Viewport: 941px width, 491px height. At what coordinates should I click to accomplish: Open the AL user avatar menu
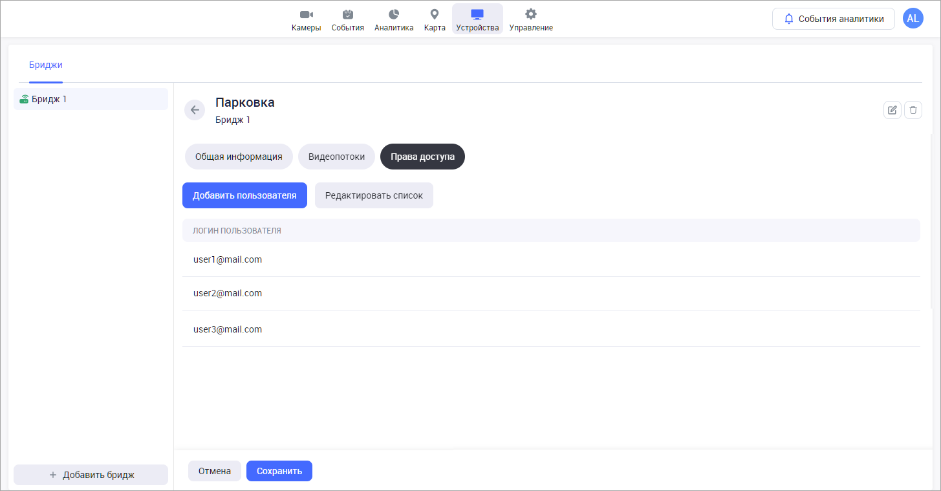[913, 19]
